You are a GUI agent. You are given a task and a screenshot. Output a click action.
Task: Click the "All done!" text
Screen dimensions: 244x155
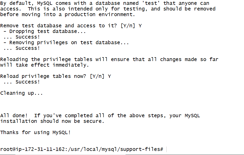[x=14, y=116]
